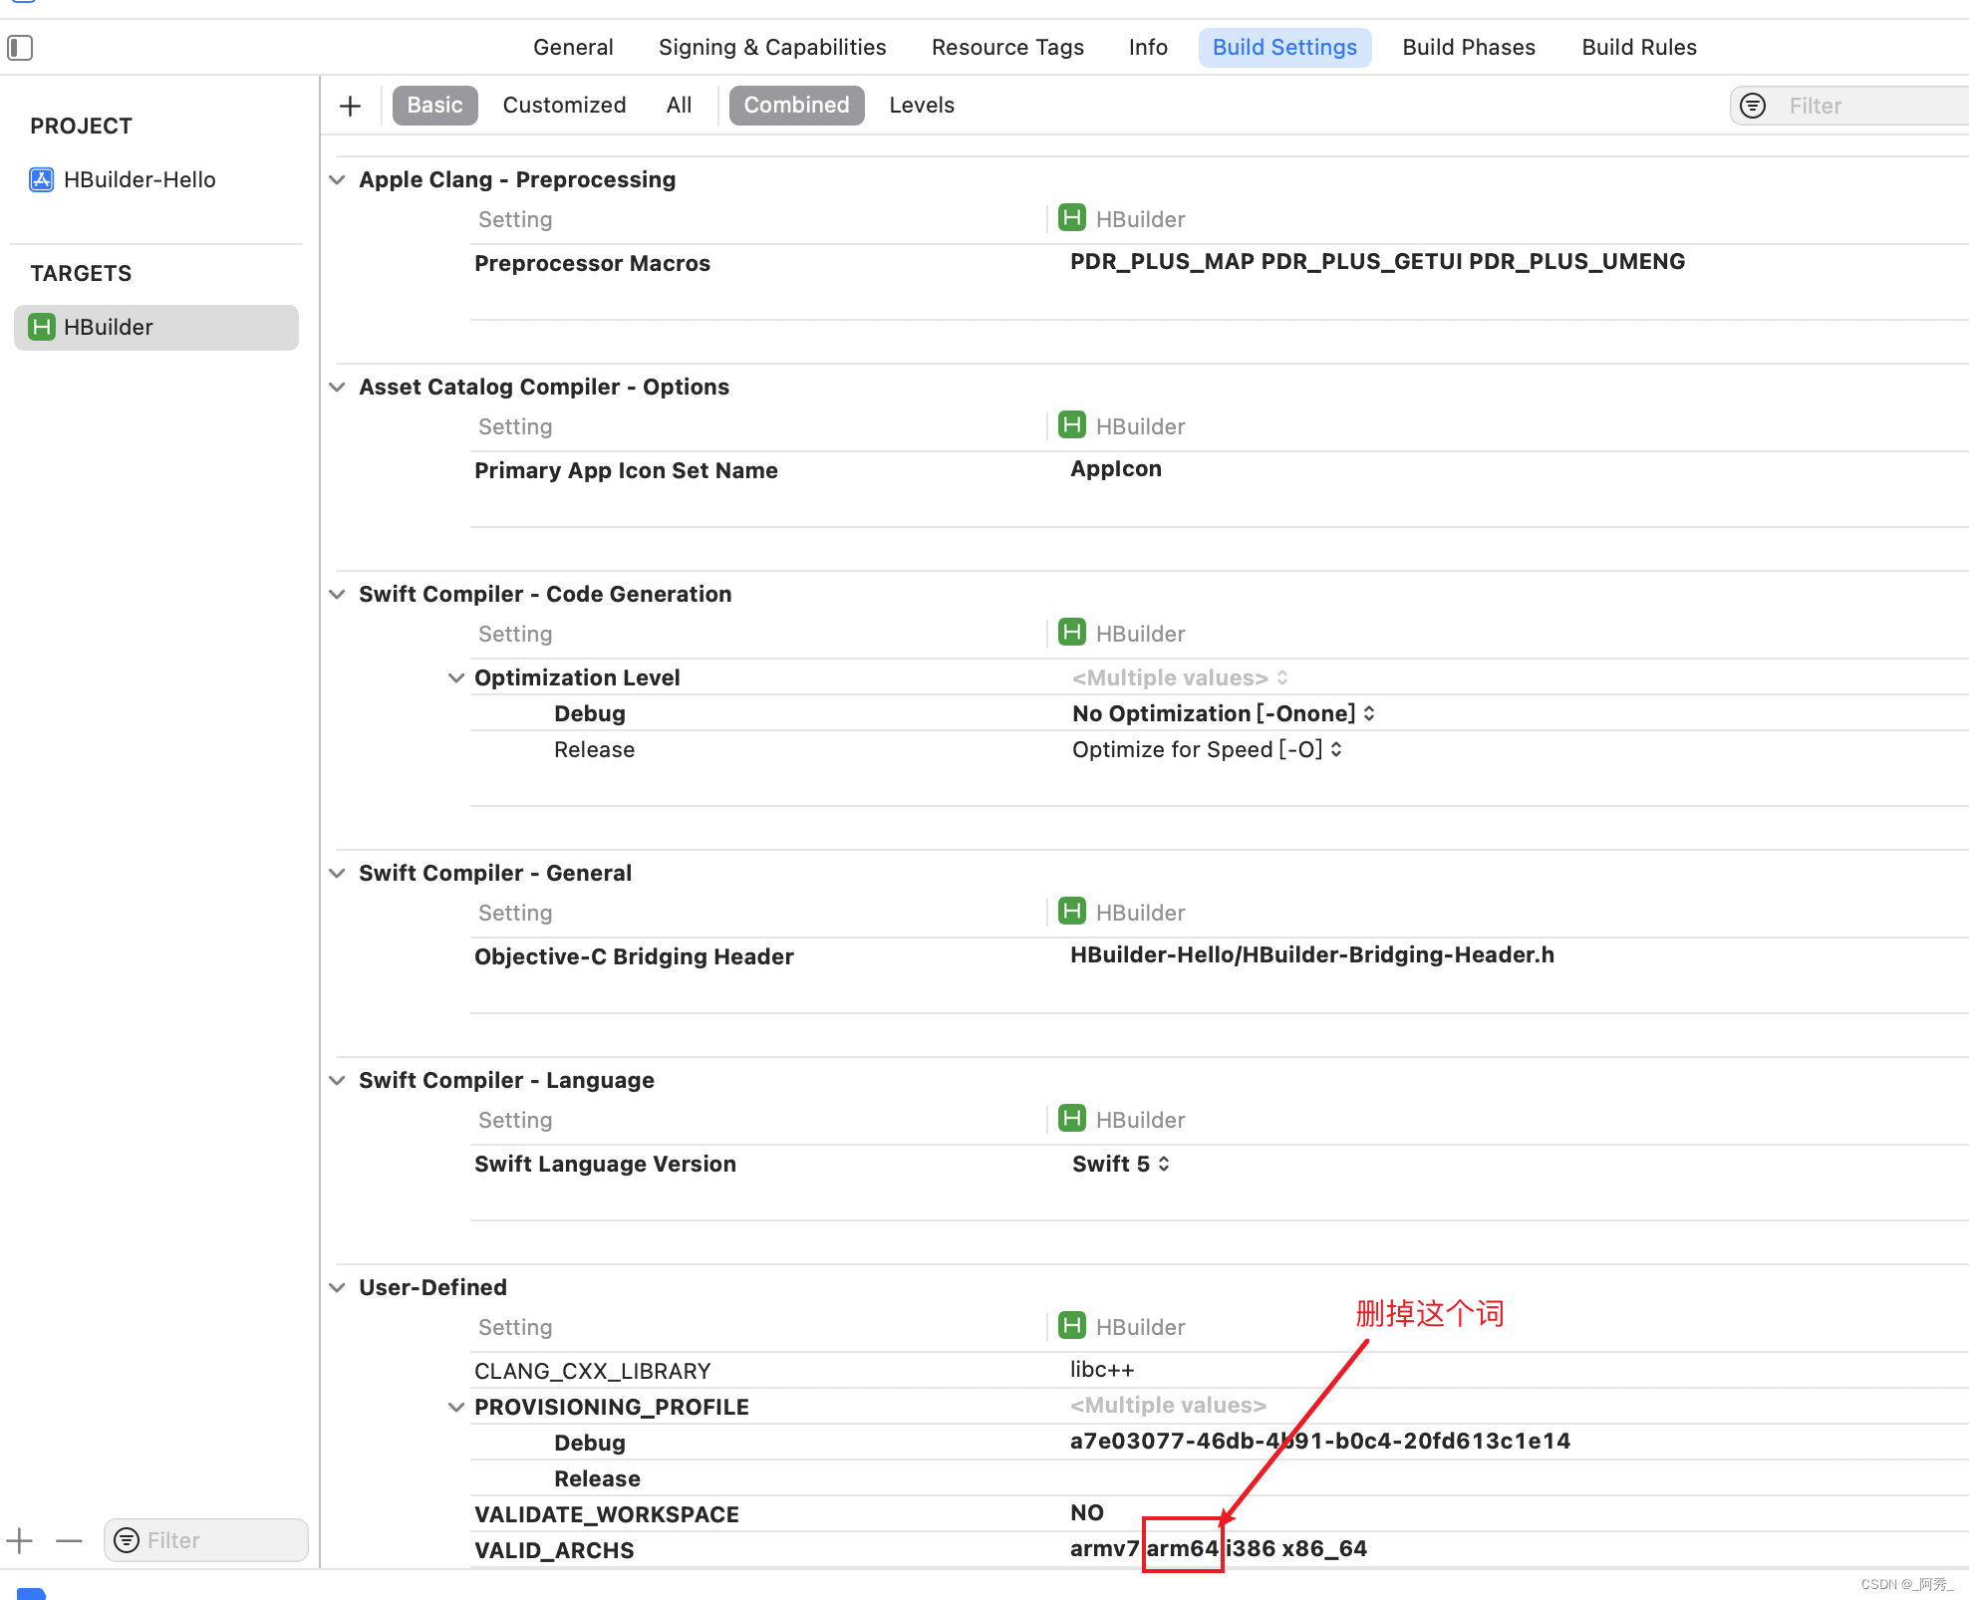Viewport: 1969px width, 1600px height.
Task: Click HBuilder column icon under Asset Catalog Compiler
Action: pos(1072,425)
